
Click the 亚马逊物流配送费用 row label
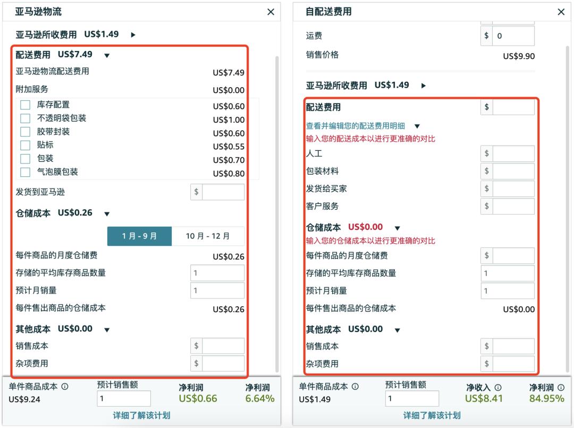point(52,71)
